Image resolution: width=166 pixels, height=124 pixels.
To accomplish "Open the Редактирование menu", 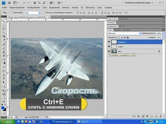I will (17, 8).
